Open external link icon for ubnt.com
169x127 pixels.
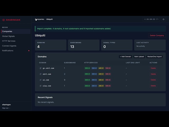40,74
